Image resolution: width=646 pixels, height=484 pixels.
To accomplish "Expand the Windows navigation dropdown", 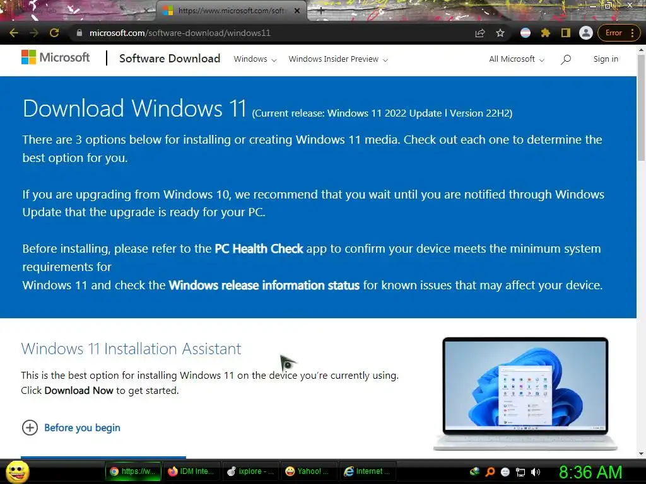I will point(255,59).
